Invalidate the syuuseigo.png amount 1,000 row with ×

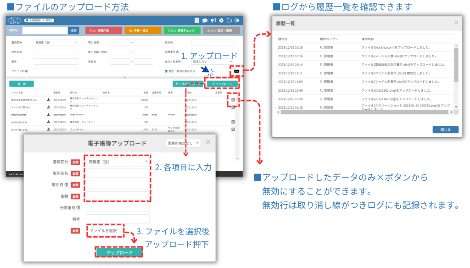pyautogui.click(x=233, y=129)
